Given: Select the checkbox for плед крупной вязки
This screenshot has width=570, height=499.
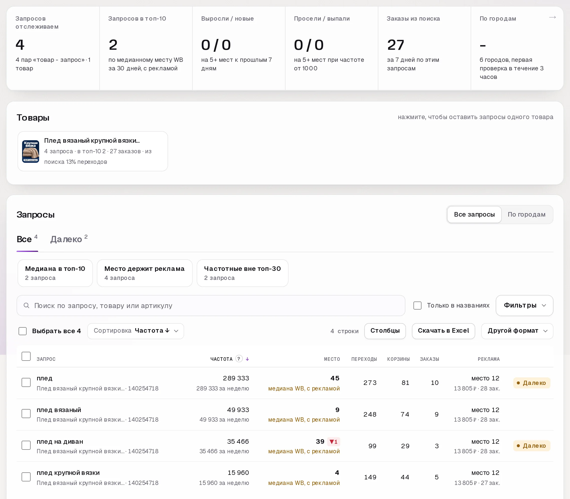Looking at the screenshot, I should [26, 477].
